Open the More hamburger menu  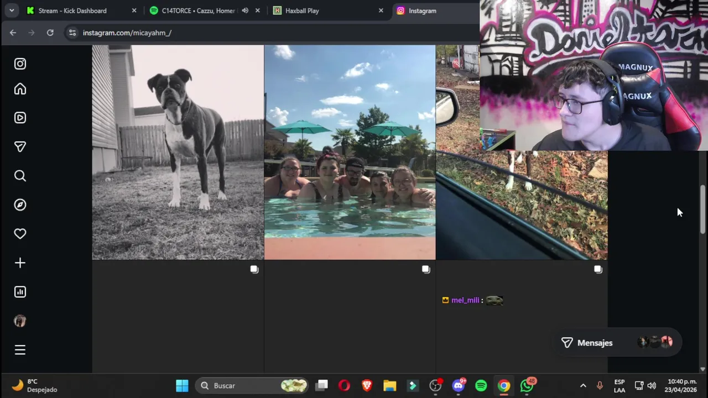[20, 350]
